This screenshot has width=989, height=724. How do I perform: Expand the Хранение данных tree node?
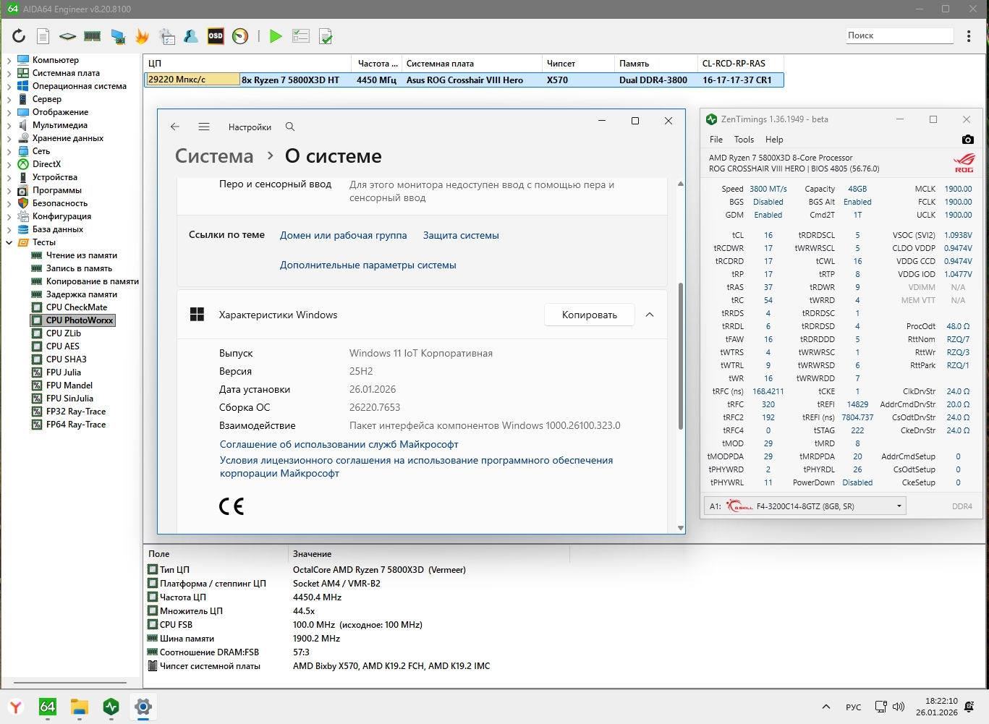click(x=9, y=138)
